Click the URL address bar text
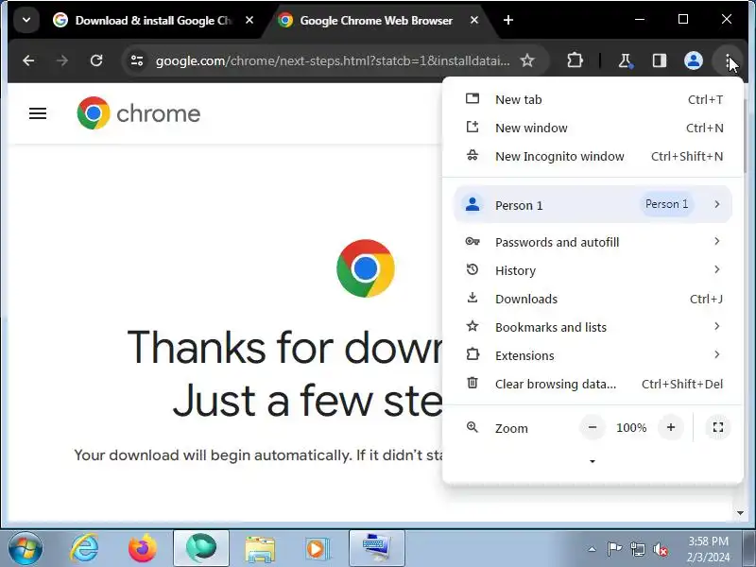The image size is (756, 567). pos(333,60)
